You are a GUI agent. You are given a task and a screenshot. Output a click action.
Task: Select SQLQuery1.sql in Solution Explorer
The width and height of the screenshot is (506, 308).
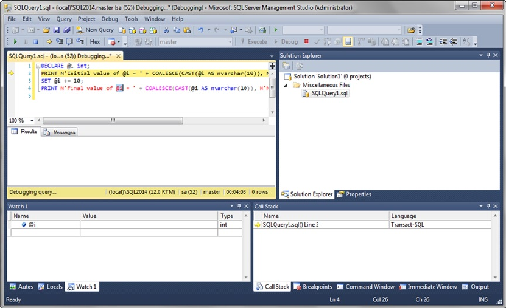pyautogui.click(x=329, y=94)
